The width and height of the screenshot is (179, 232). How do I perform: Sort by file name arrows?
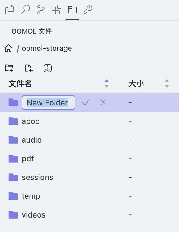(107, 84)
